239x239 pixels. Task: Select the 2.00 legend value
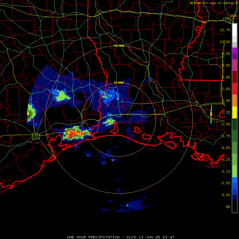226,89
